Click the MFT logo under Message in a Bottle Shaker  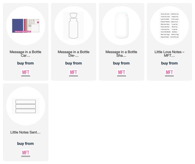121,73
